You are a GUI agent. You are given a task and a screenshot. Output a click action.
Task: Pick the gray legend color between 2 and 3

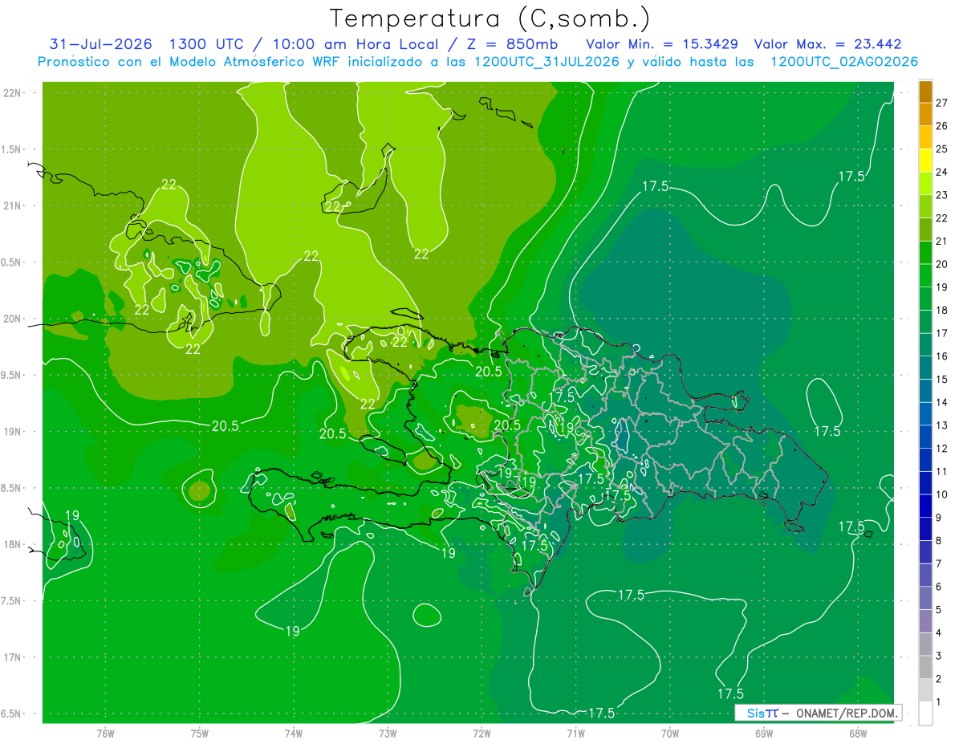(925, 668)
